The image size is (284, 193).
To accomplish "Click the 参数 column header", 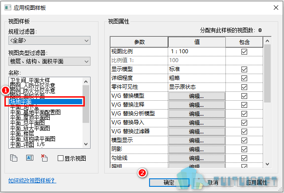I will click(x=139, y=42).
